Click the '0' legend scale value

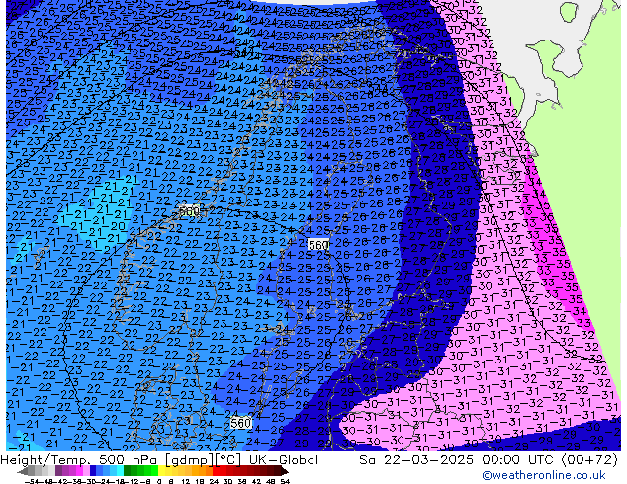(159, 482)
